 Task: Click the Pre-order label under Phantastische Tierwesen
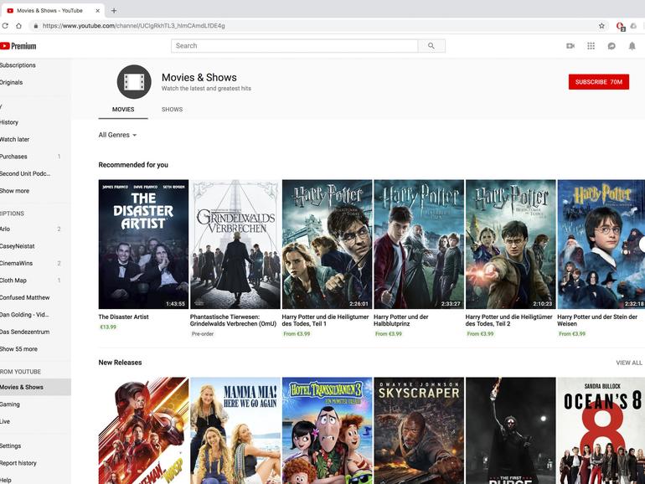pyautogui.click(x=203, y=334)
